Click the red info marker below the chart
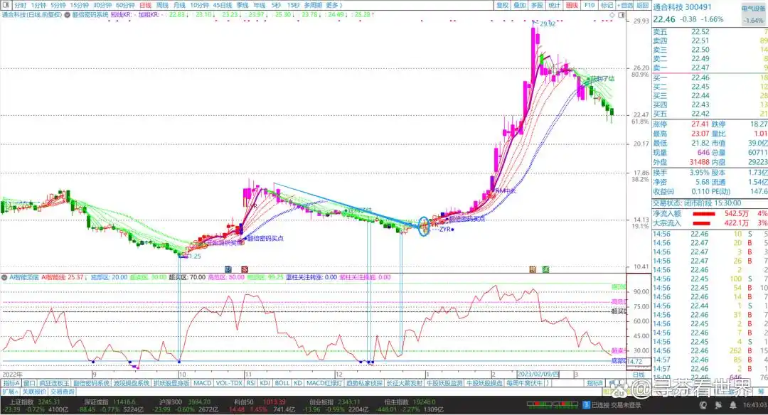The image size is (768, 415). pyautogui.click(x=245, y=269)
